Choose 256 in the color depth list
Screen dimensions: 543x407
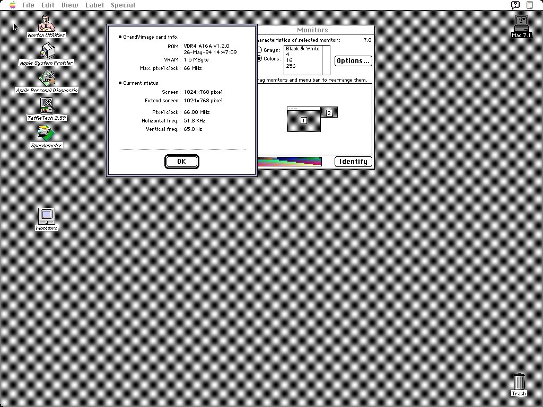point(303,66)
